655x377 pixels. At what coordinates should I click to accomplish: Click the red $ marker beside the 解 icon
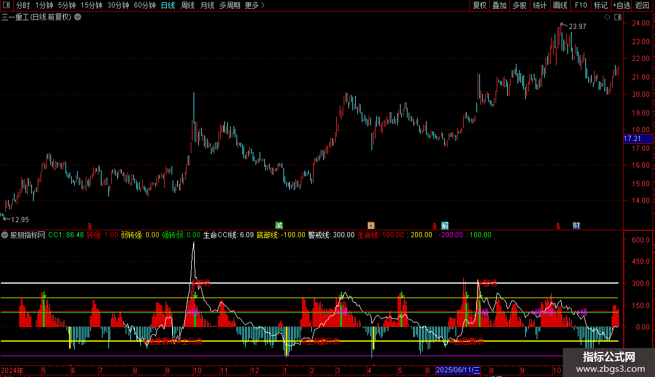click(434, 226)
